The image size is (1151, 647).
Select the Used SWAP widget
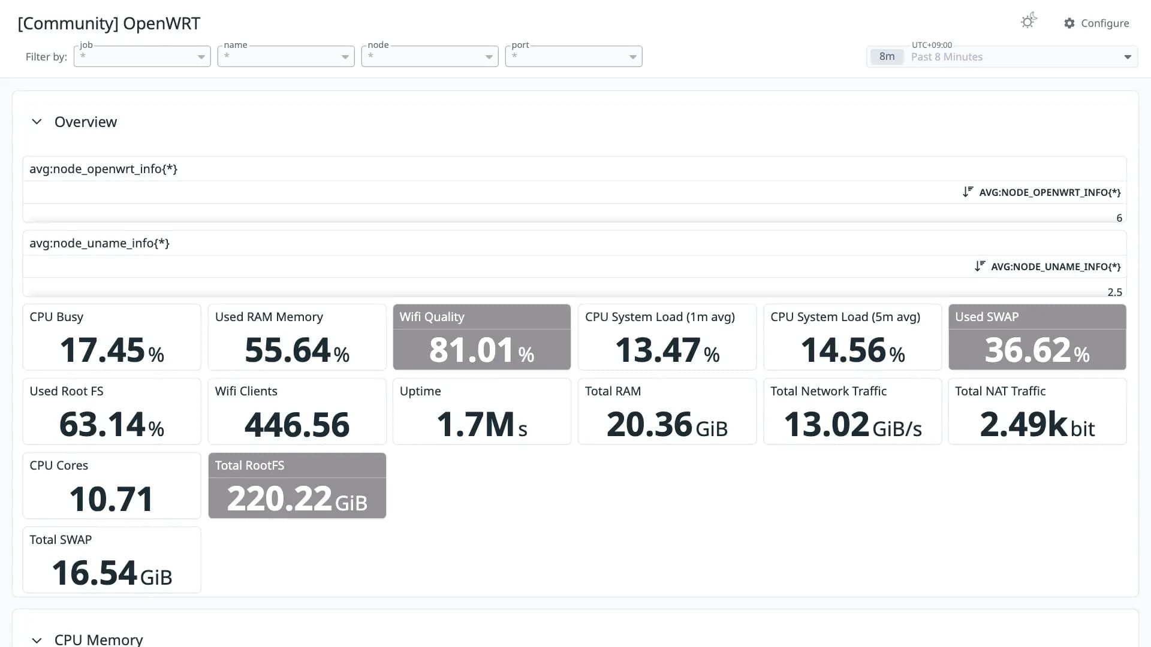point(1037,337)
